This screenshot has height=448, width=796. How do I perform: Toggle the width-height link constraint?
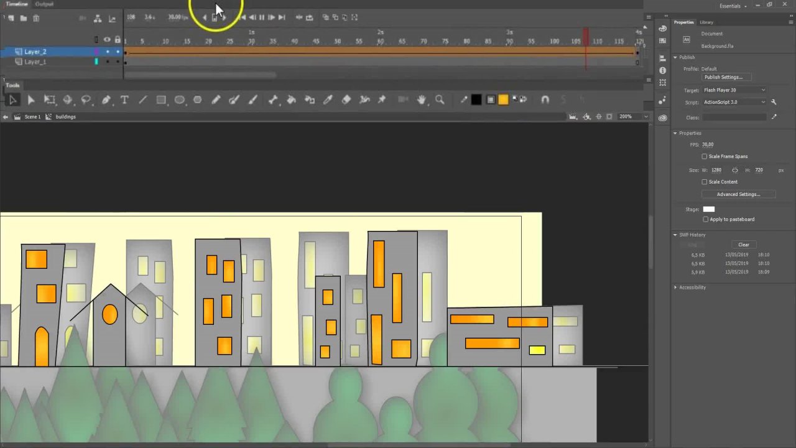pyautogui.click(x=734, y=170)
